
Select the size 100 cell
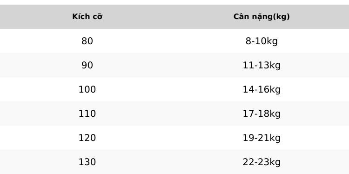pyautogui.click(x=87, y=89)
